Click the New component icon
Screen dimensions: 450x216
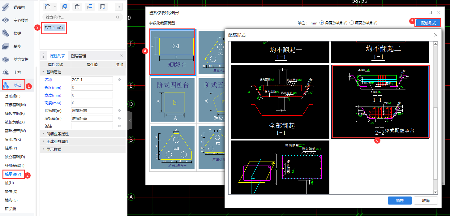[x=48, y=6]
